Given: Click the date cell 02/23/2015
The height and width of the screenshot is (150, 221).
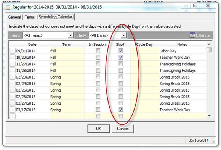Looking at the screenshot, I should coord(32,77).
